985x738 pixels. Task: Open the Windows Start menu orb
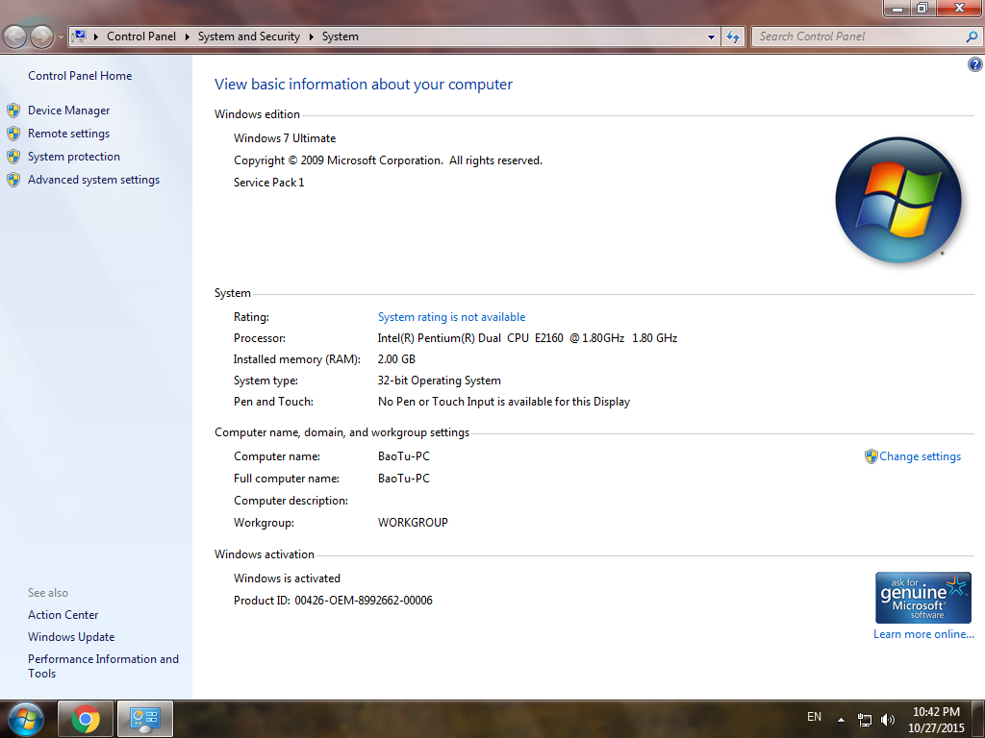point(26,719)
